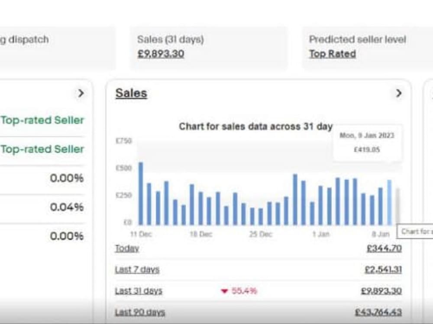Screen dimensions: 433x324
Task: Open the £9,893.30 sales summary link
Action: [x=161, y=54]
